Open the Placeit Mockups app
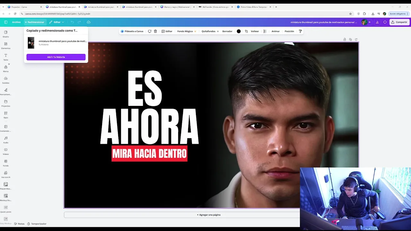The image size is (411, 231). (6, 186)
